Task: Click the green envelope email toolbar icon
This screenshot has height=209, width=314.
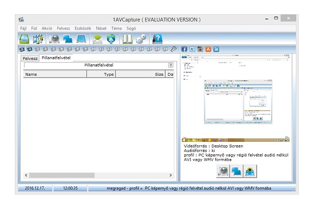Action: (97, 39)
